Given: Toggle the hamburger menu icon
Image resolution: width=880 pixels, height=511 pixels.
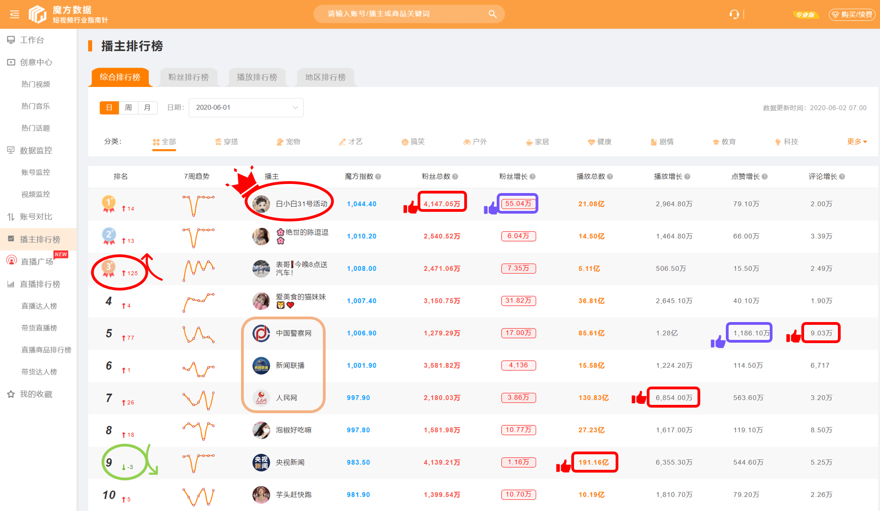Looking at the screenshot, I should pos(15,14).
